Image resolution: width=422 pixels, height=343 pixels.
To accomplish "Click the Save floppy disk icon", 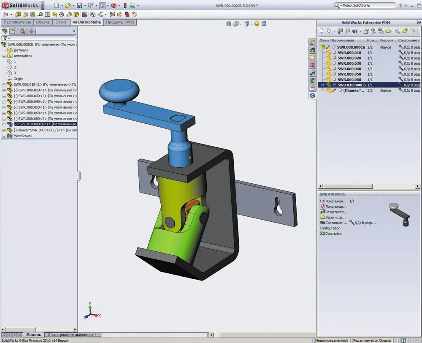I will [x=79, y=5].
